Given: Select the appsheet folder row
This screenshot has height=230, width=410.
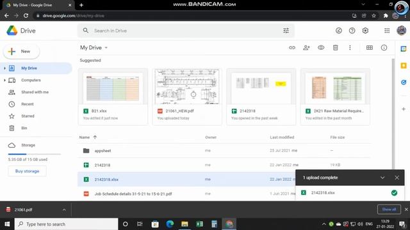Looking at the screenshot, I should 224,151.
